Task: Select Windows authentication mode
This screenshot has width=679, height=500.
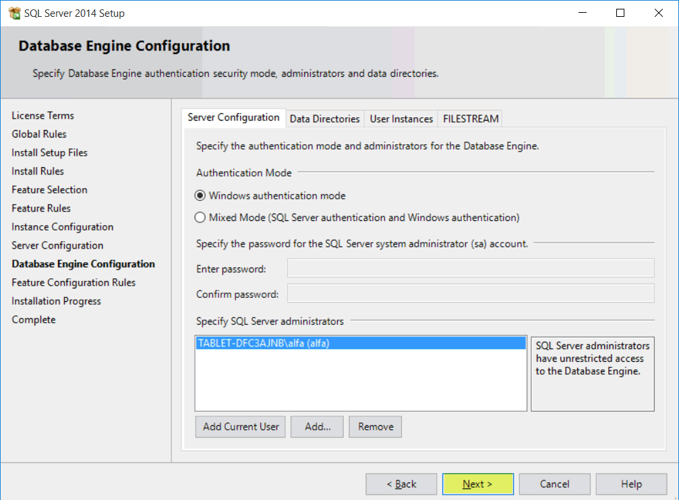Action: coord(270,195)
